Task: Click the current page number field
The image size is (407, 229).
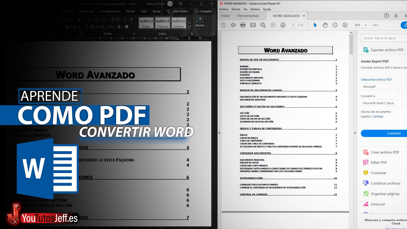Action: click(293, 25)
